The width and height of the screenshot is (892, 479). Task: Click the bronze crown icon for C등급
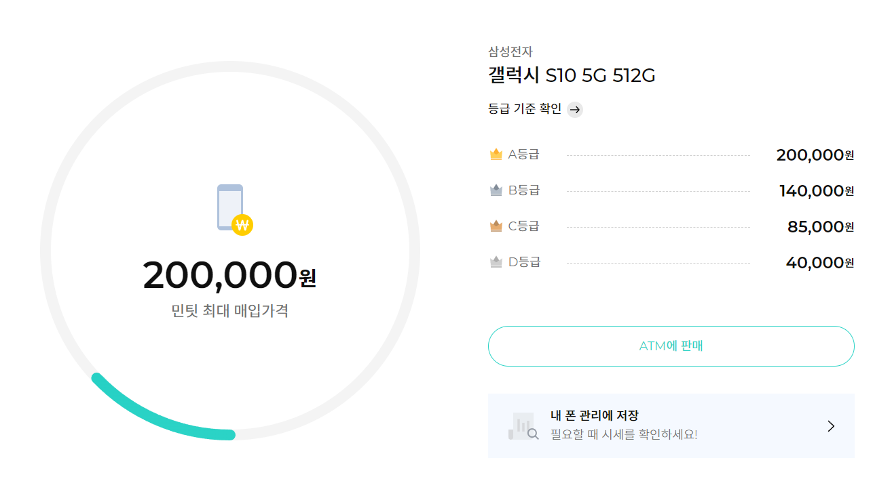coord(496,226)
